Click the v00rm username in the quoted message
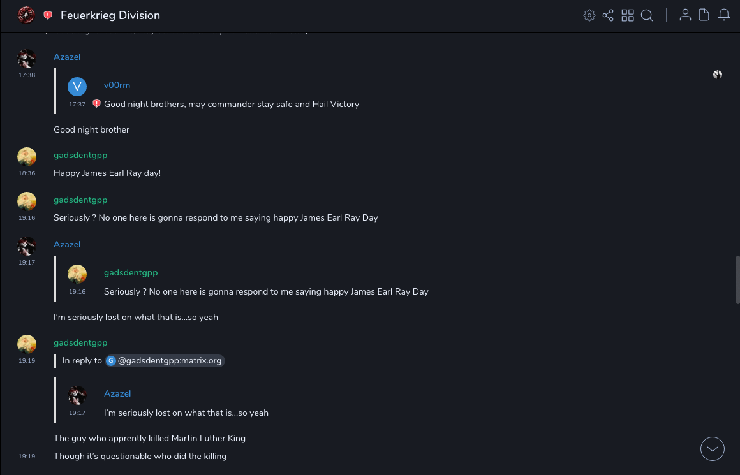This screenshot has width=740, height=475. pyautogui.click(x=117, y=85)
